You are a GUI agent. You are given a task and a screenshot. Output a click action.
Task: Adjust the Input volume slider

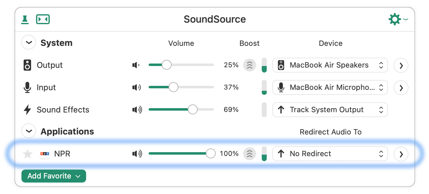tap(181, 87)
